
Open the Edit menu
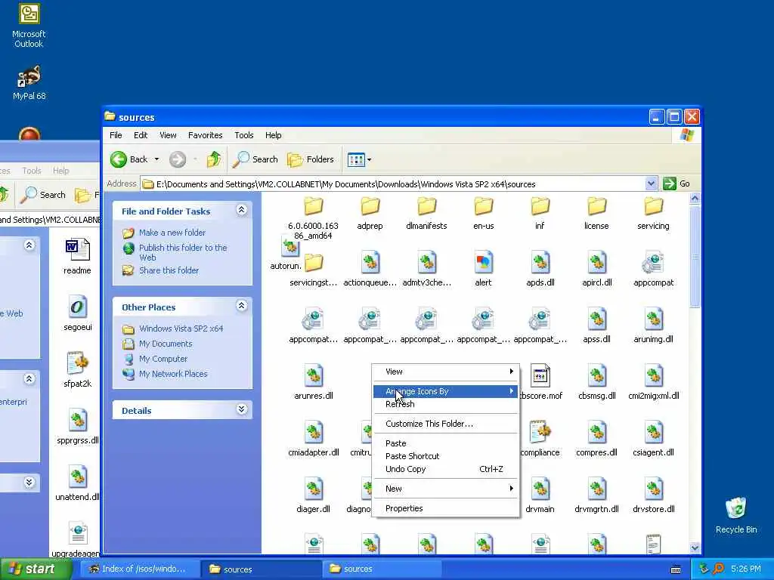coord(140,135)
